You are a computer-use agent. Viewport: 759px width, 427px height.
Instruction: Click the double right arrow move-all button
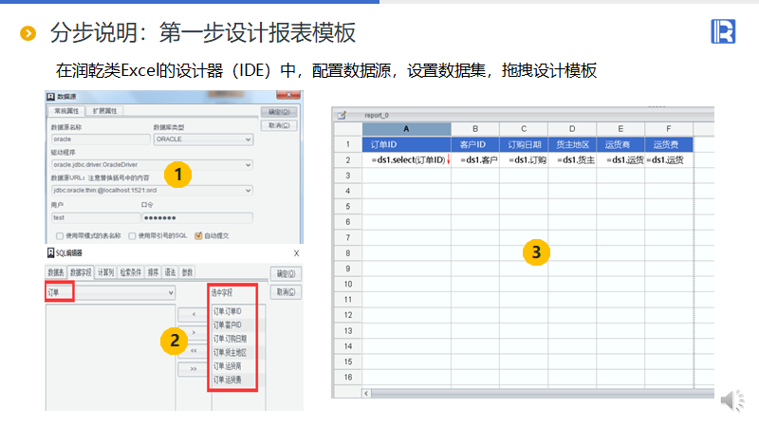coord(193,368)
